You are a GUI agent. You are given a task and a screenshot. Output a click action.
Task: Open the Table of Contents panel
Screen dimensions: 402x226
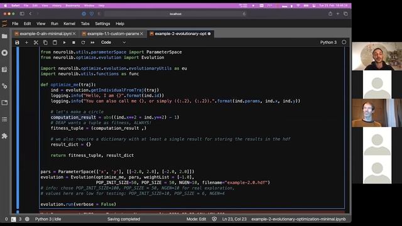4,119
